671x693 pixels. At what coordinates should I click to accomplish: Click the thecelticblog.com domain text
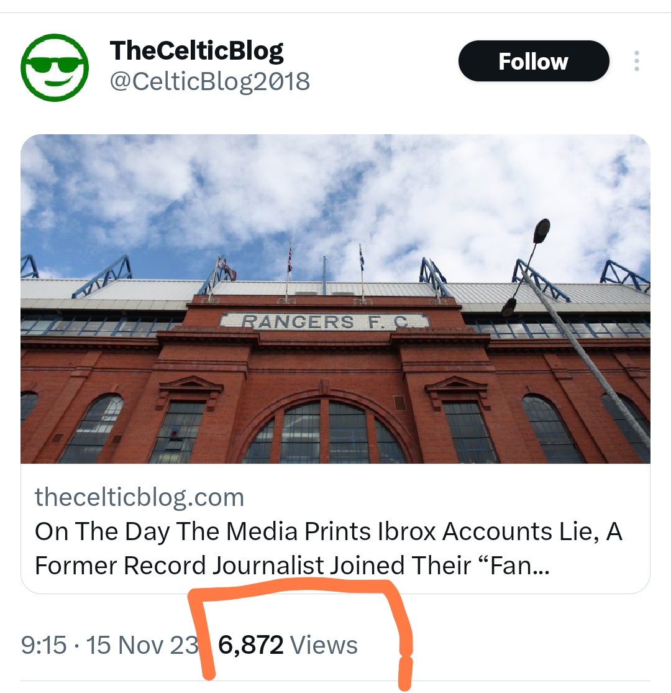click(x=140, y=497)
